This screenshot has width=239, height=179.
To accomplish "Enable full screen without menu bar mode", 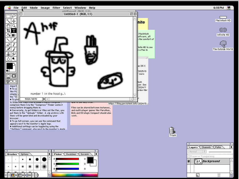I will 14,82.
